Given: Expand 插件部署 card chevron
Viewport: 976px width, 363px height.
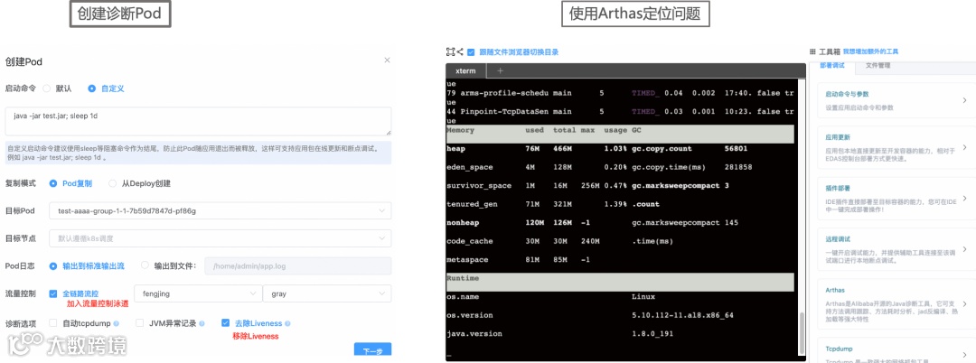Looking at the screenshot, I should [x=964, y=199].
